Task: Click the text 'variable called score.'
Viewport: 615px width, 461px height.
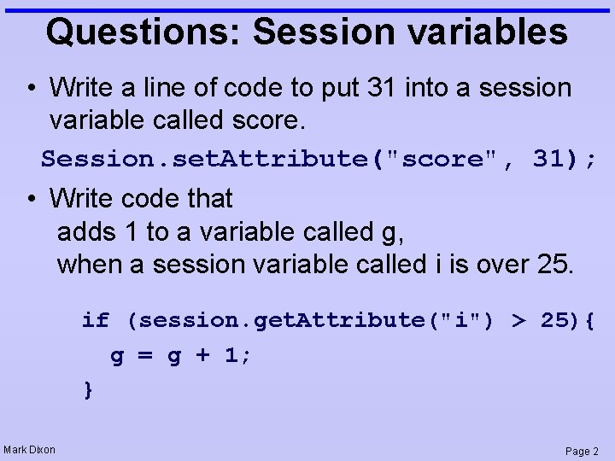Action: 178,120
